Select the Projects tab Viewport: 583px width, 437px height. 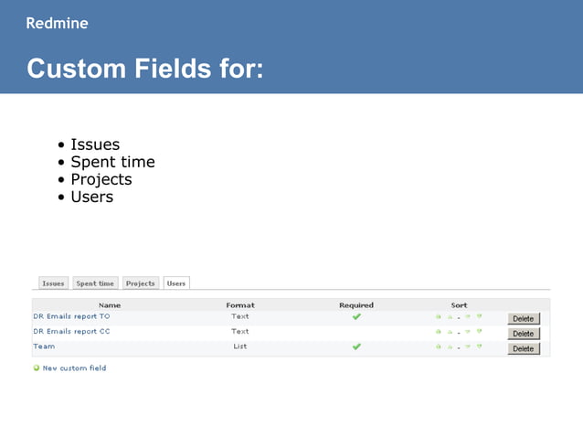(x=141, y=283)
